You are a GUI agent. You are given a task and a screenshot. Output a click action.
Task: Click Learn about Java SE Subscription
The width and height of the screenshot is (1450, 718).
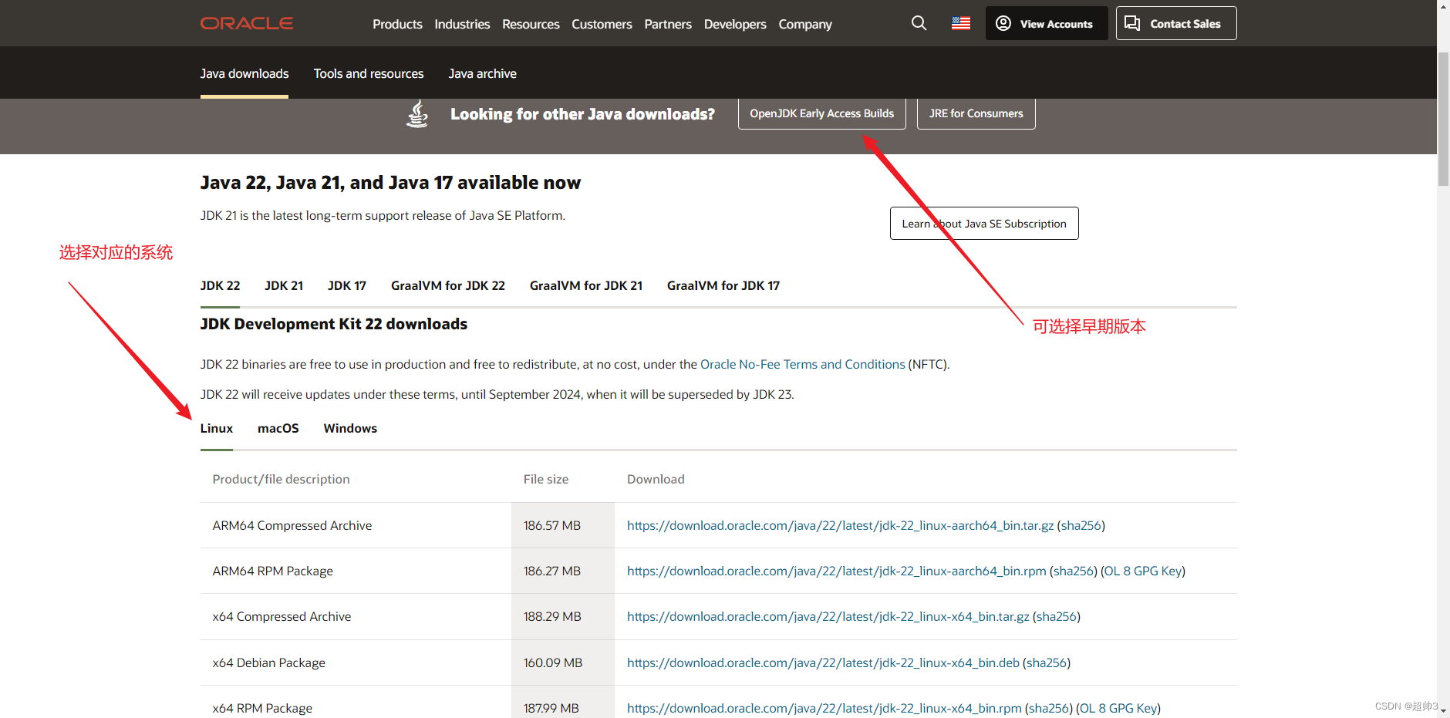(984, 224)
